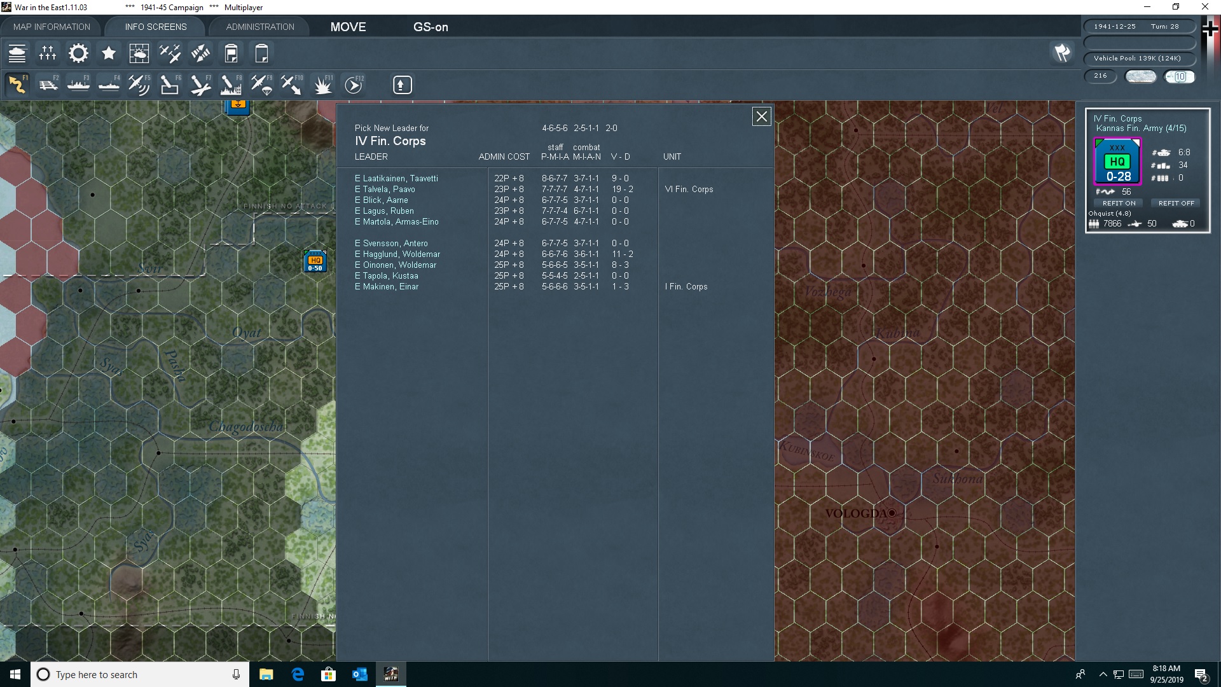The width and height of the screenshot is (1221, 687).
Task: Open the weather overview icon
Action: pyautogui.click(x=139, y=53)
